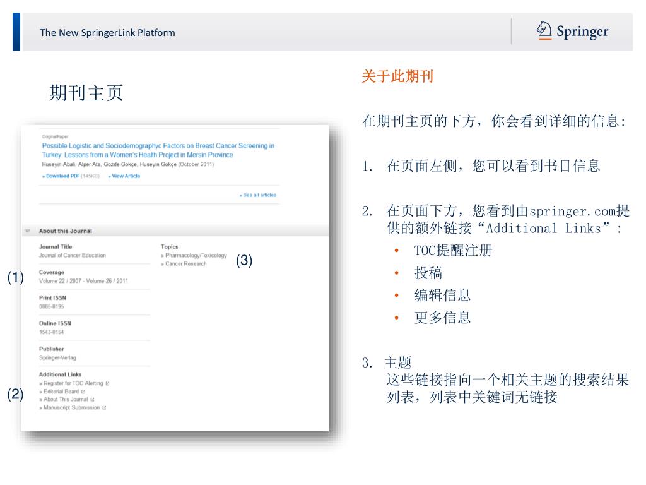The image size is (646, 485).
Task: Click the 'OriginalPaper' label
Action: 56,136
